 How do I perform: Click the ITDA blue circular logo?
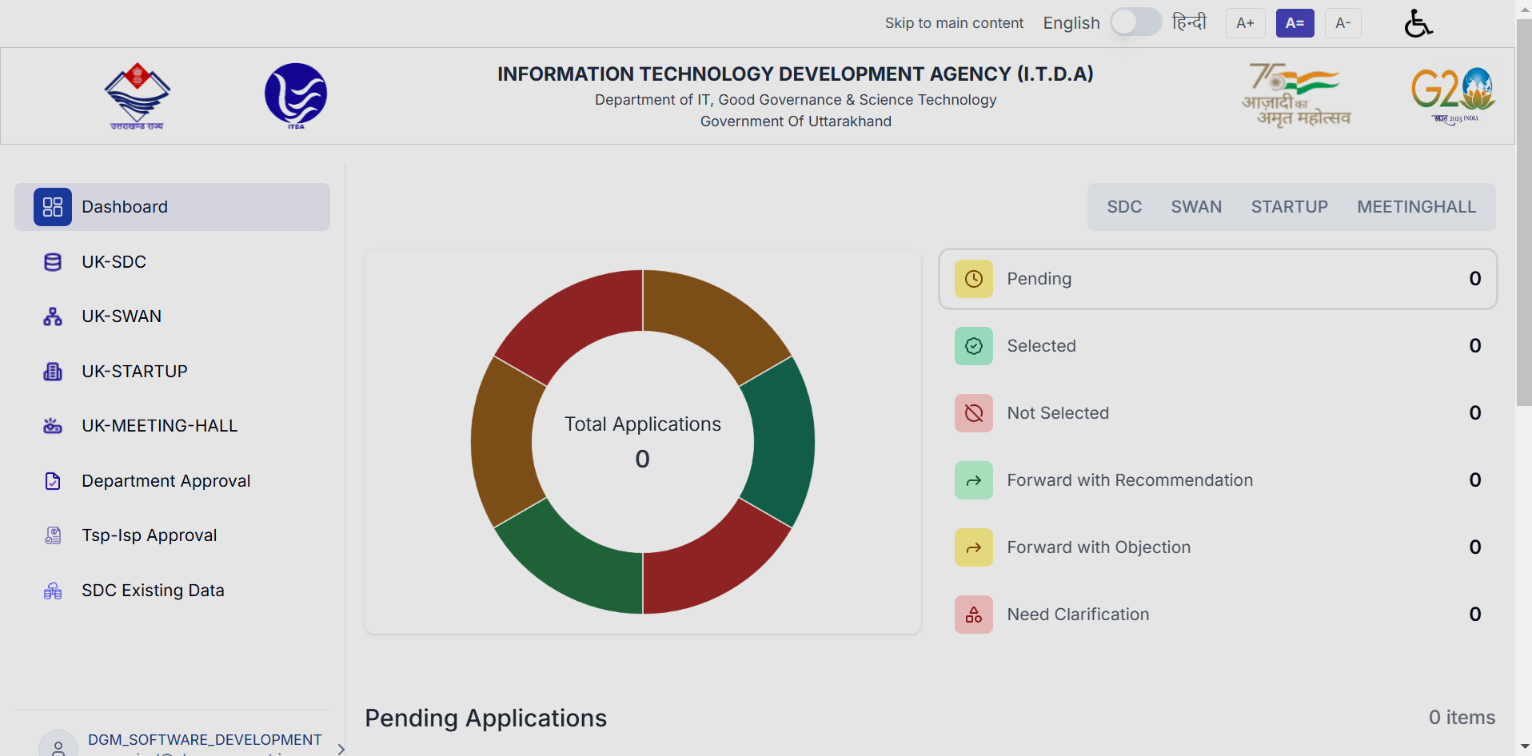[296, 96]
